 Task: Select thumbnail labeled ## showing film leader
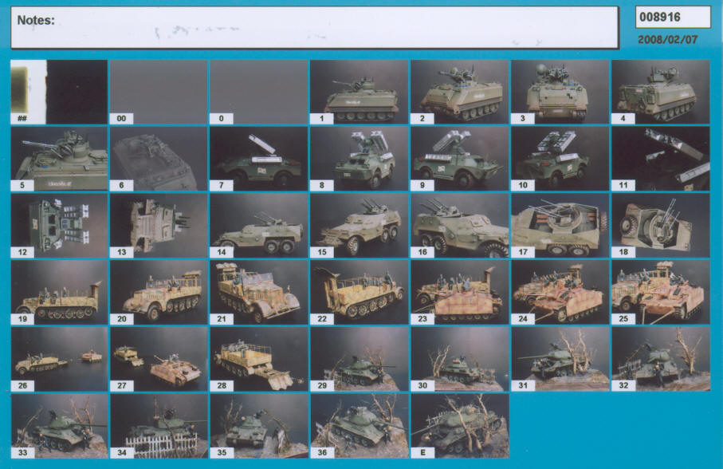click(59, 92)
